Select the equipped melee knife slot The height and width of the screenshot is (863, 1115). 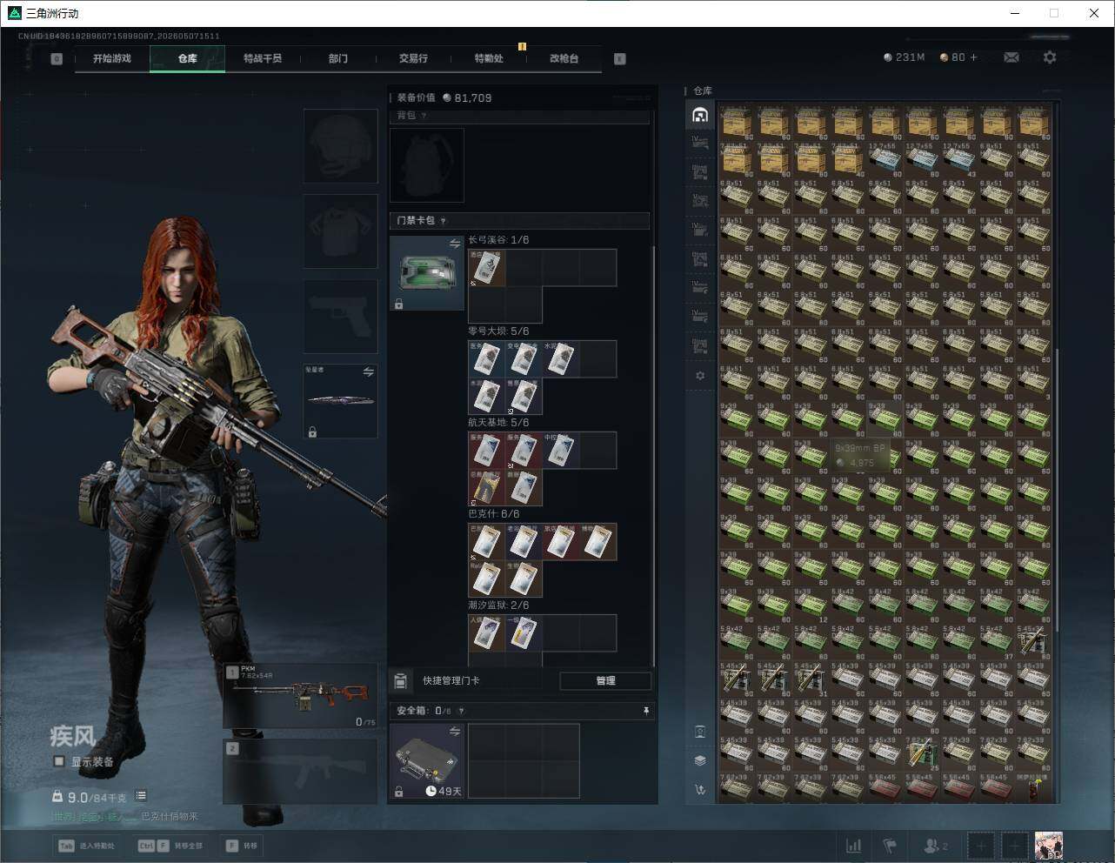[341, 401]
